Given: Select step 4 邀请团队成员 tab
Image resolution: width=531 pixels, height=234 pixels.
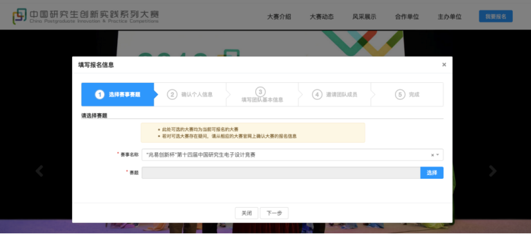Looking at the screenshot, I should click(334, 94).
